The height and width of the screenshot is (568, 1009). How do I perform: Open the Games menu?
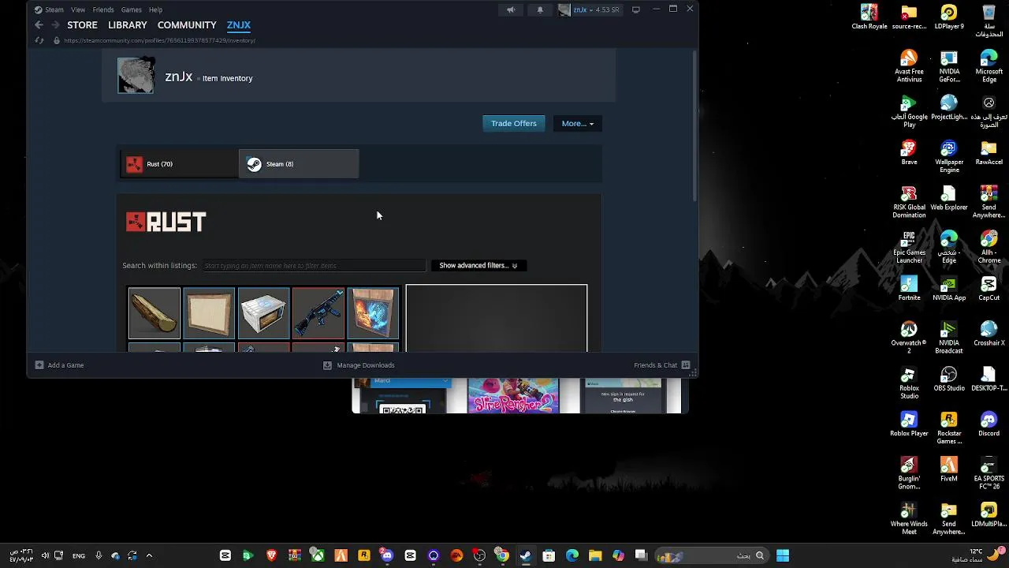(x=132, y=9)
